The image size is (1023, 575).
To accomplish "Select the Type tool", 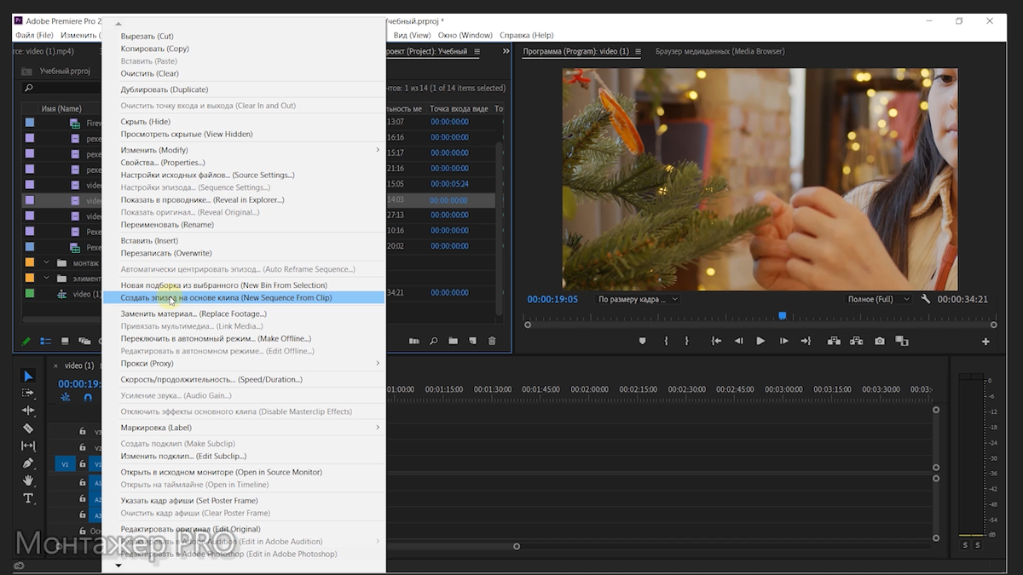I will [x=28, y=498].
